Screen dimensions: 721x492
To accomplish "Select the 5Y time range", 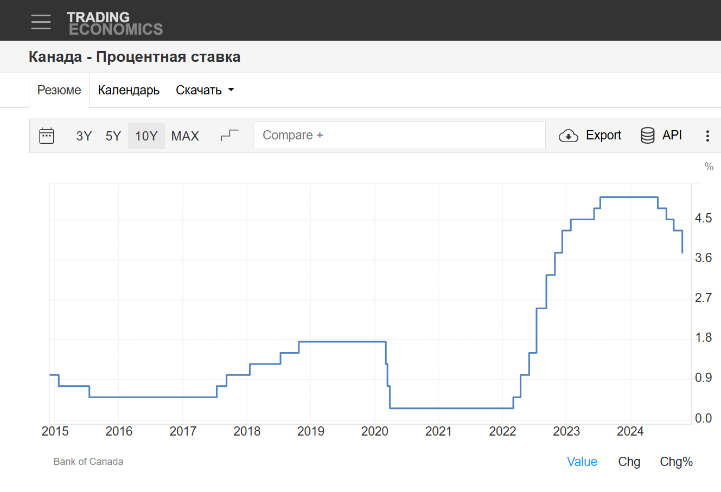I will [x=113, y=136].
